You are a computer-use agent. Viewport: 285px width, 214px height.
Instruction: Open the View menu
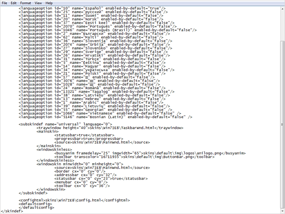(x=37, y=3)
